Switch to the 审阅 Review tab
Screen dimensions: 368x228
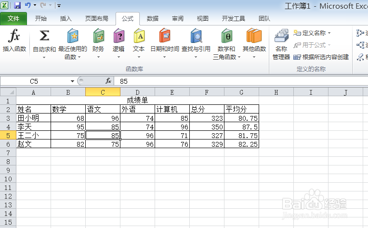click(178, 18)
